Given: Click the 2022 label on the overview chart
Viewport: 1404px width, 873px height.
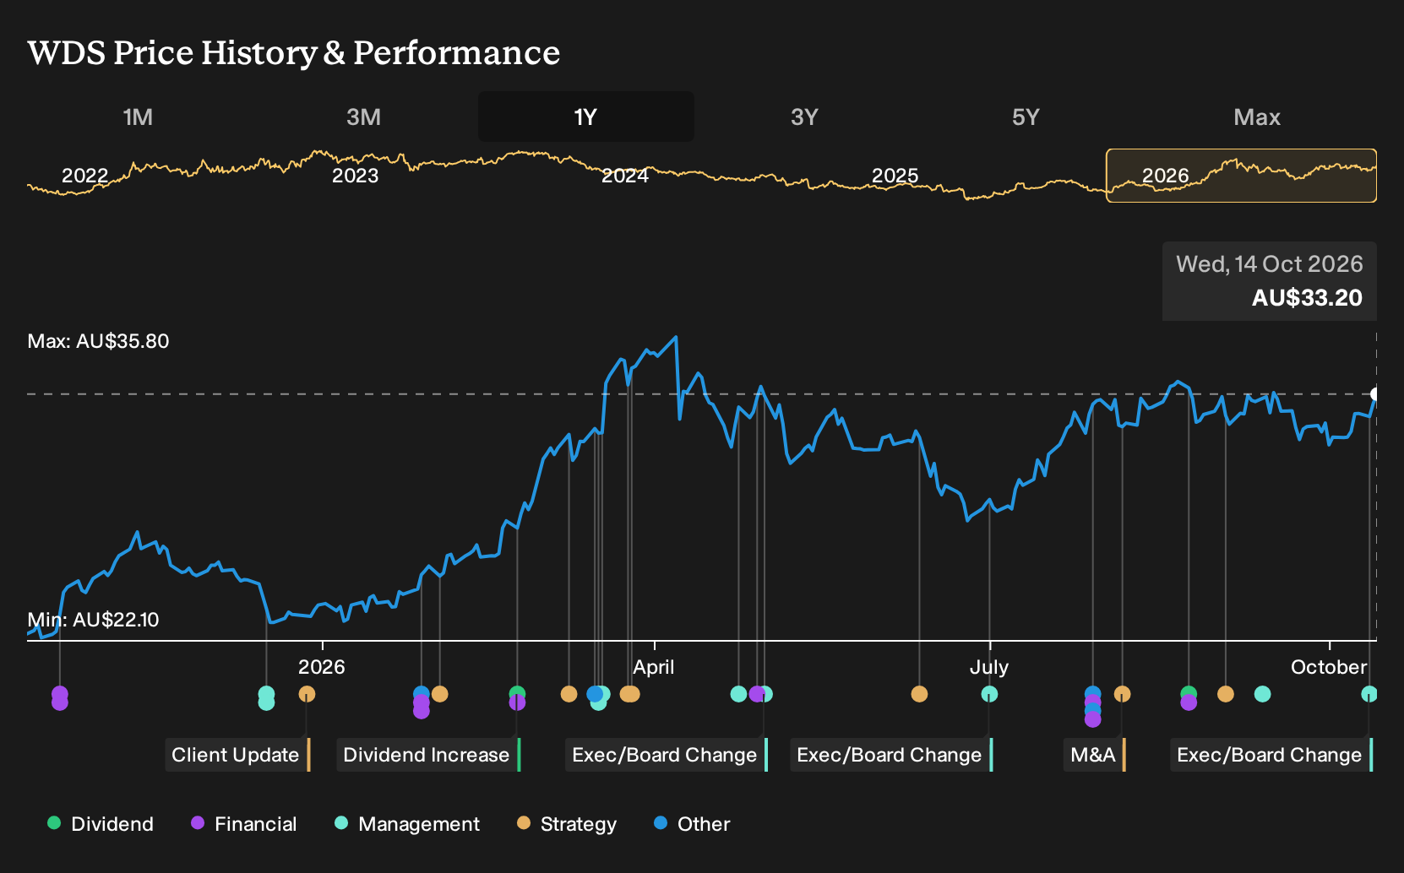Looking at the screenshot, I should tap(85, 176).
